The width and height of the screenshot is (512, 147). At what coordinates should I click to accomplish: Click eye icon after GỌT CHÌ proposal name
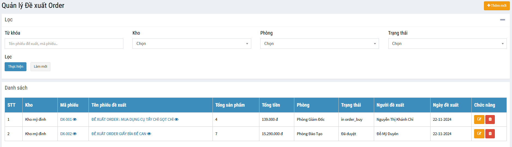click(177, 119)
